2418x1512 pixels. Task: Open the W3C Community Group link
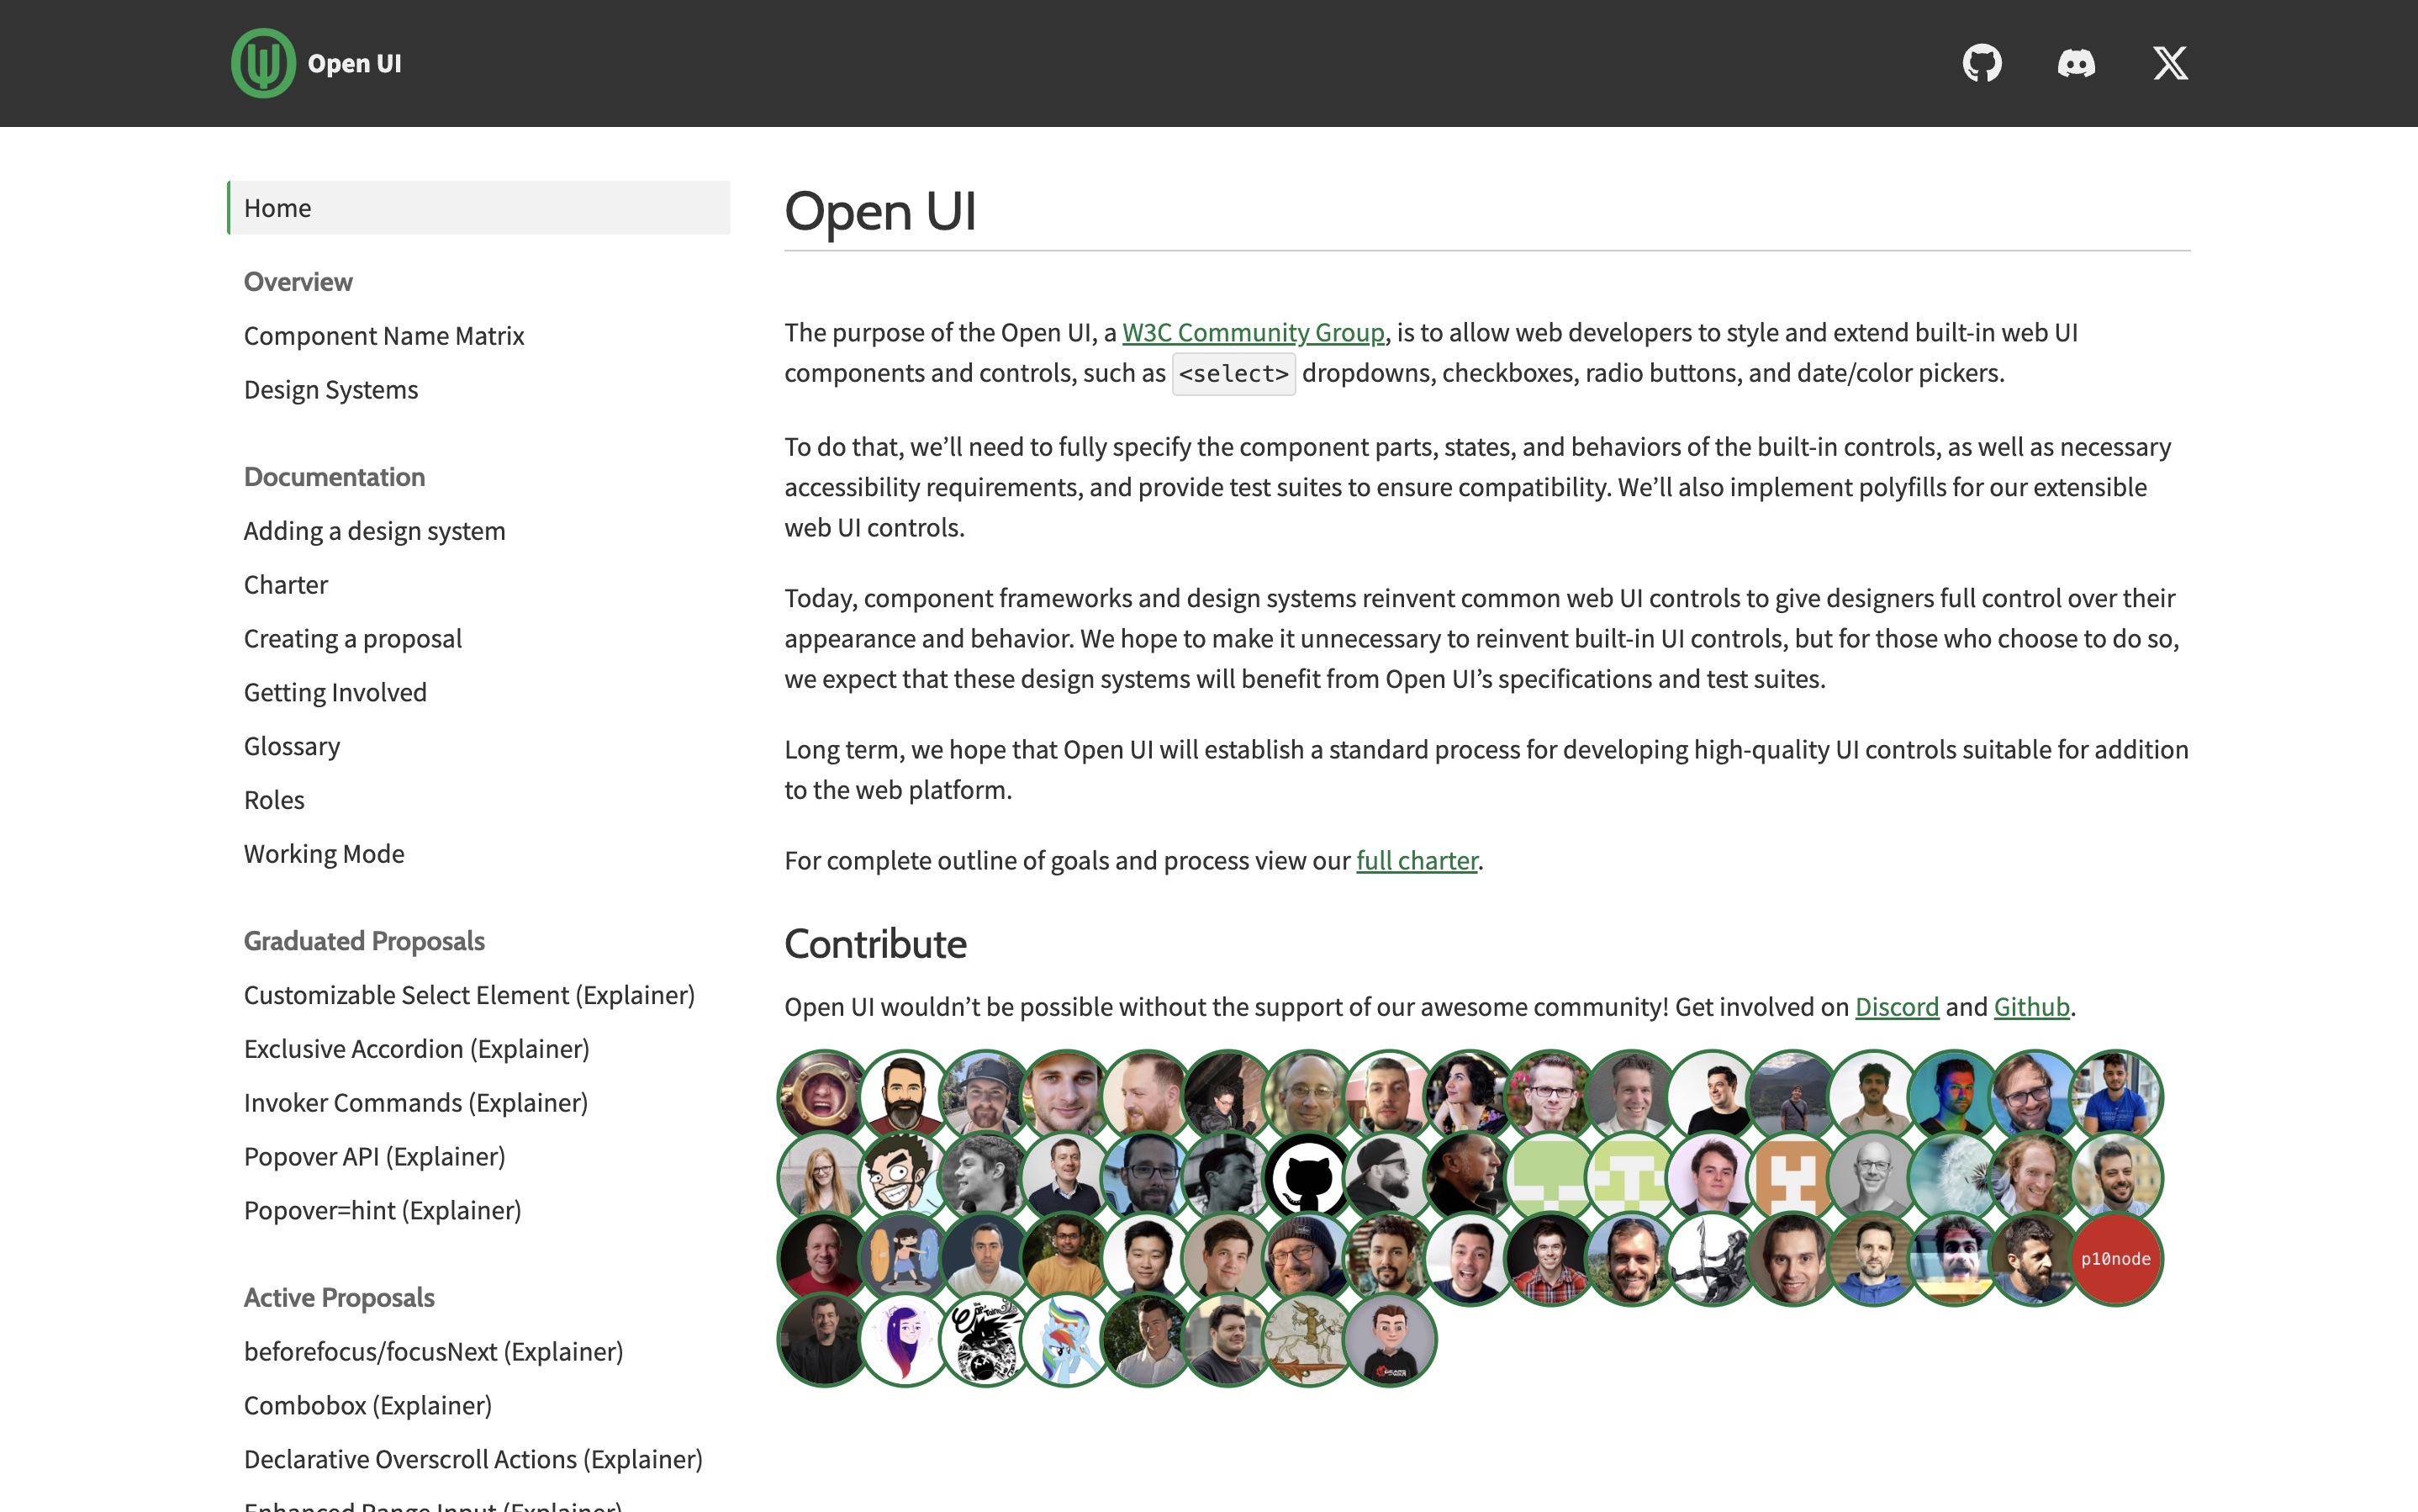click(x=1254, y=332)
